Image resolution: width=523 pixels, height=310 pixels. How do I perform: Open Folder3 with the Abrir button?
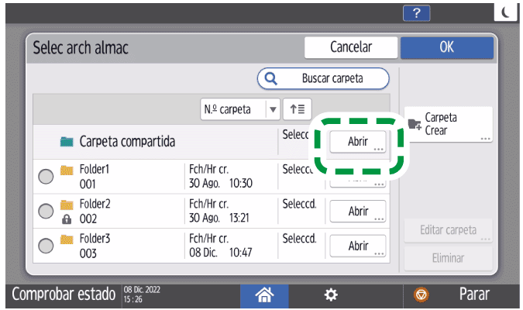point(357,246)
